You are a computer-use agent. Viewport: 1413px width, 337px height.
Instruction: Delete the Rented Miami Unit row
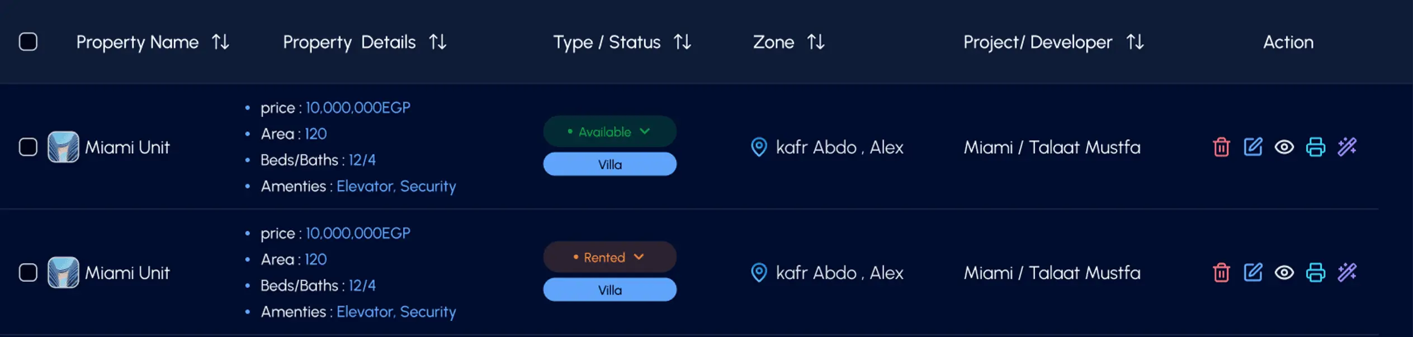(1221, 273)
